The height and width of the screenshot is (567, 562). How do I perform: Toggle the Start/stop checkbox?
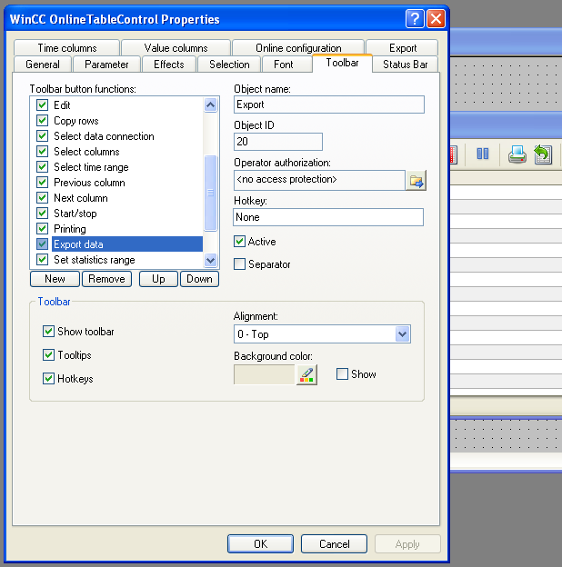click(43, 213)
